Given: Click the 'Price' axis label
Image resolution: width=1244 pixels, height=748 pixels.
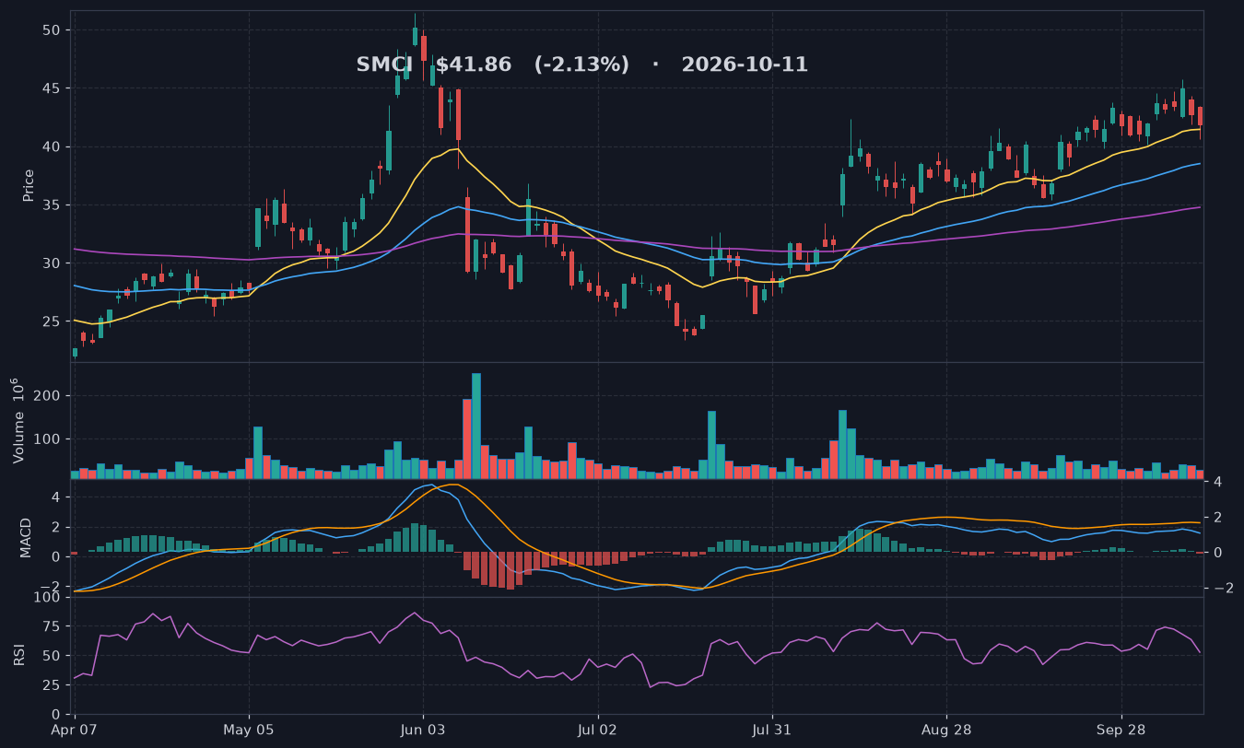Looking at the screenshot, I should (x=29, y=185).
